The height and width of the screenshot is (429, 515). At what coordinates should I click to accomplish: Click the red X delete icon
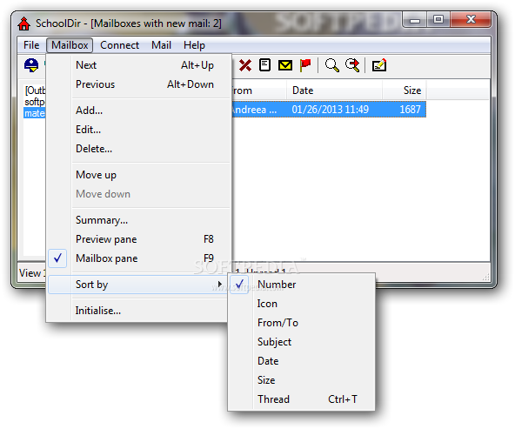coord(245,65)
